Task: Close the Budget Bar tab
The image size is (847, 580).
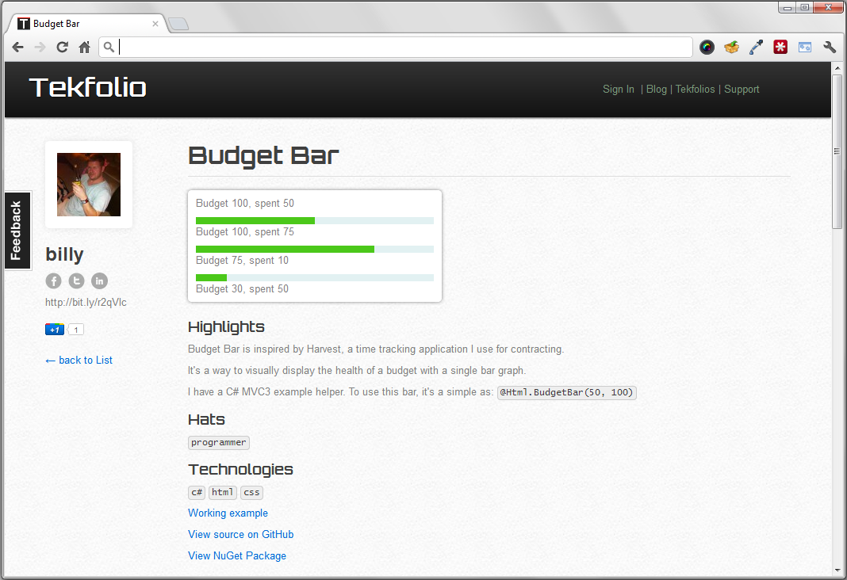Action: click(x=155, y=24)
